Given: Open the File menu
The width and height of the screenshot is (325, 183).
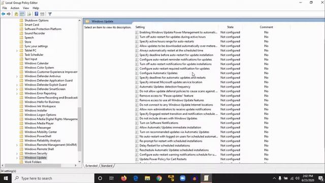Looking at the screenshot, I should [5, 8].
